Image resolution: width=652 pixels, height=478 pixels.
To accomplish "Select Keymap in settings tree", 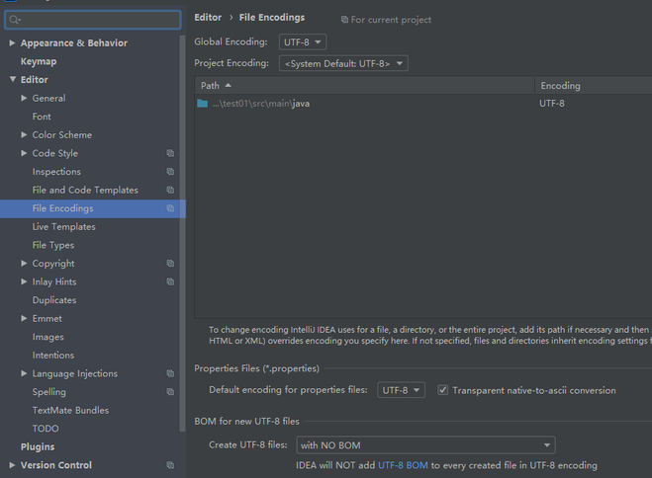I will 39,61.
